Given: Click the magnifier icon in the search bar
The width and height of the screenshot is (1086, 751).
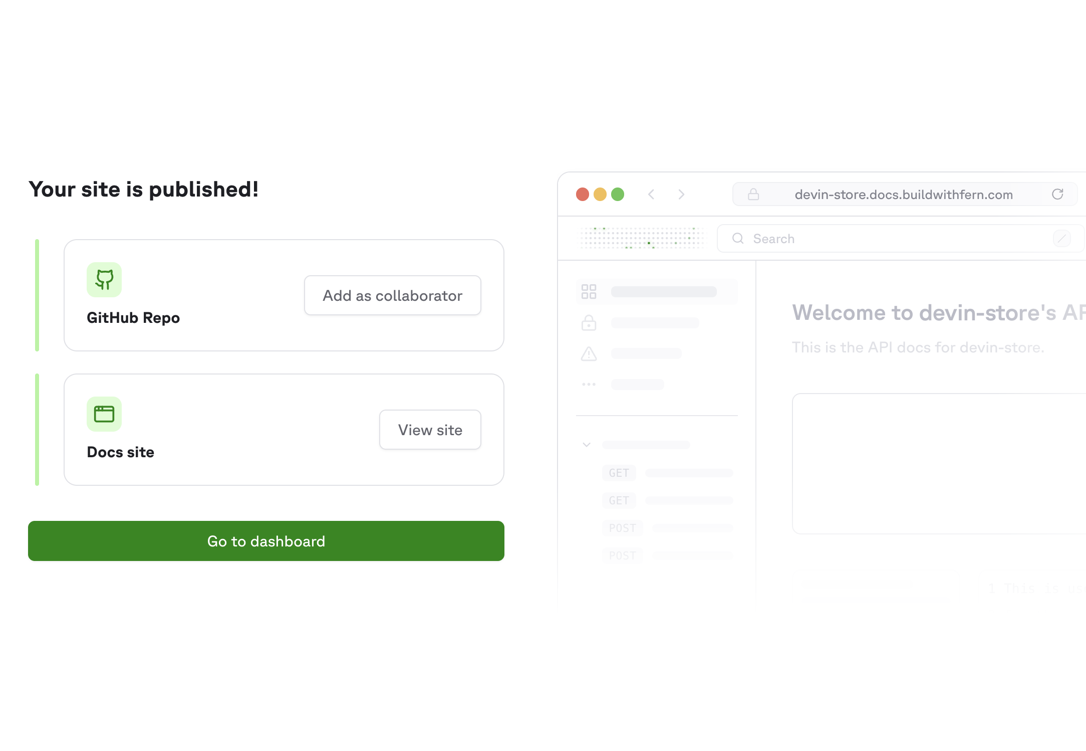Looking at the screenshot, I should click(x=738, y=239).
